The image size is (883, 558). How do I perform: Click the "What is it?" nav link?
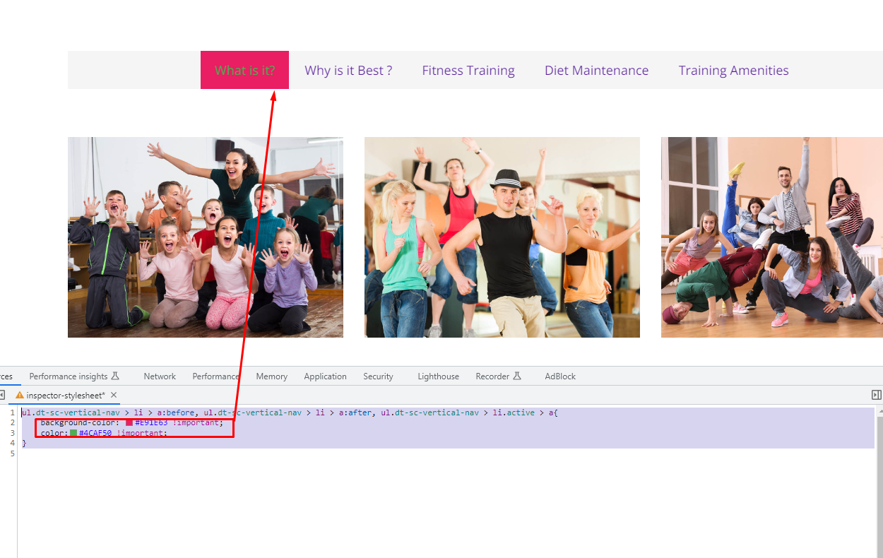(244, 70)
